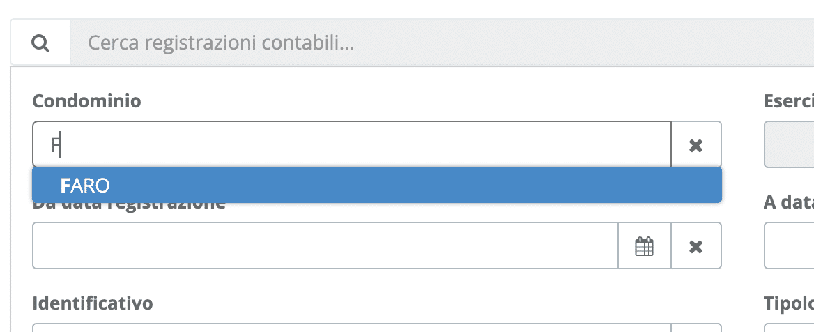Click the A data label
This screenshot has height=332, width=814.
tap(789, 202)
